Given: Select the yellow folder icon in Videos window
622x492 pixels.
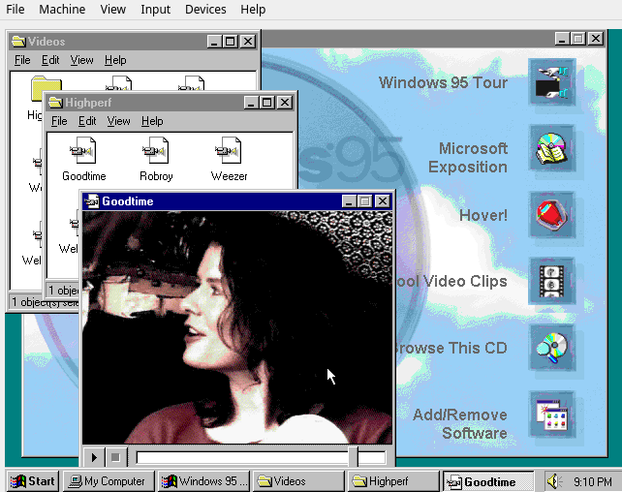Looking at the screenshot, I should pyautogui.click(x=46, y=88).
